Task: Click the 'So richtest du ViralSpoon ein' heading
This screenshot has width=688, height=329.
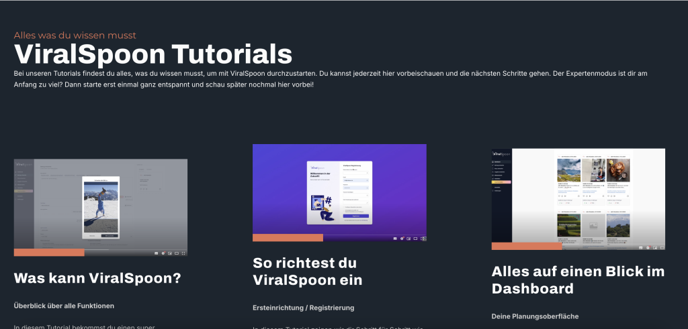Action: point(308,271)
